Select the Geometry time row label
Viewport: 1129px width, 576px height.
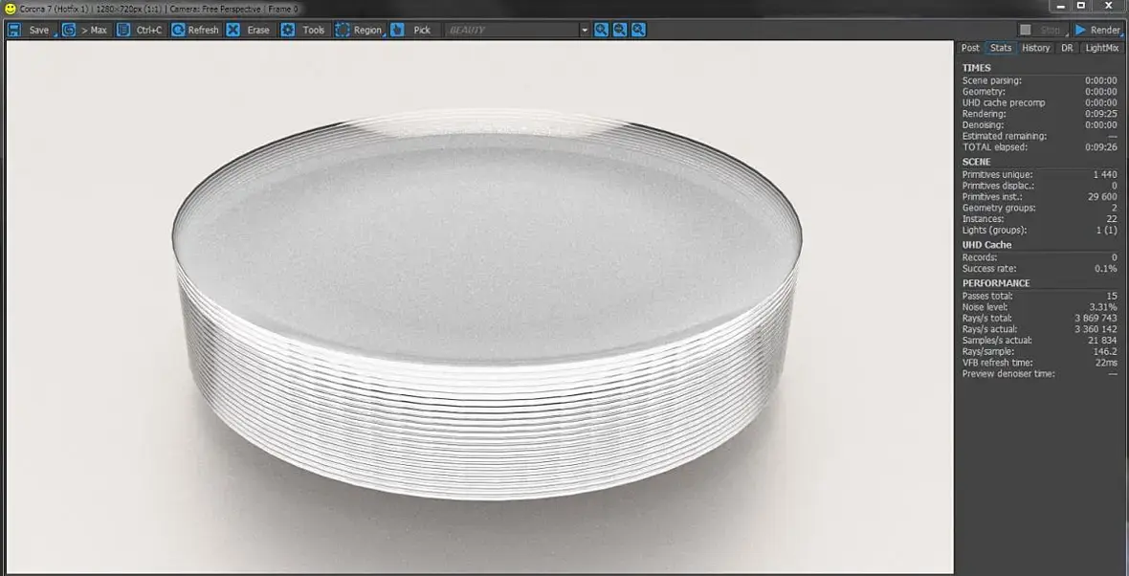pyautogui.click(x=984, y=92)
